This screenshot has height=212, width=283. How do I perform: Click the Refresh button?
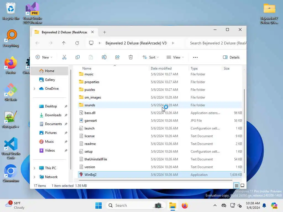click(x=77, y=43)
